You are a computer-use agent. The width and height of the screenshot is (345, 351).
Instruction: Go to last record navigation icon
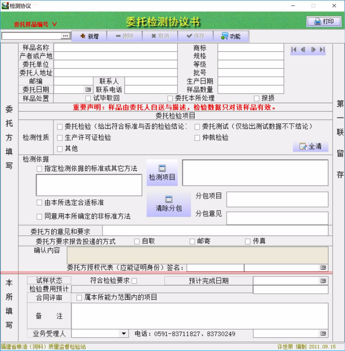pos(322,50)
